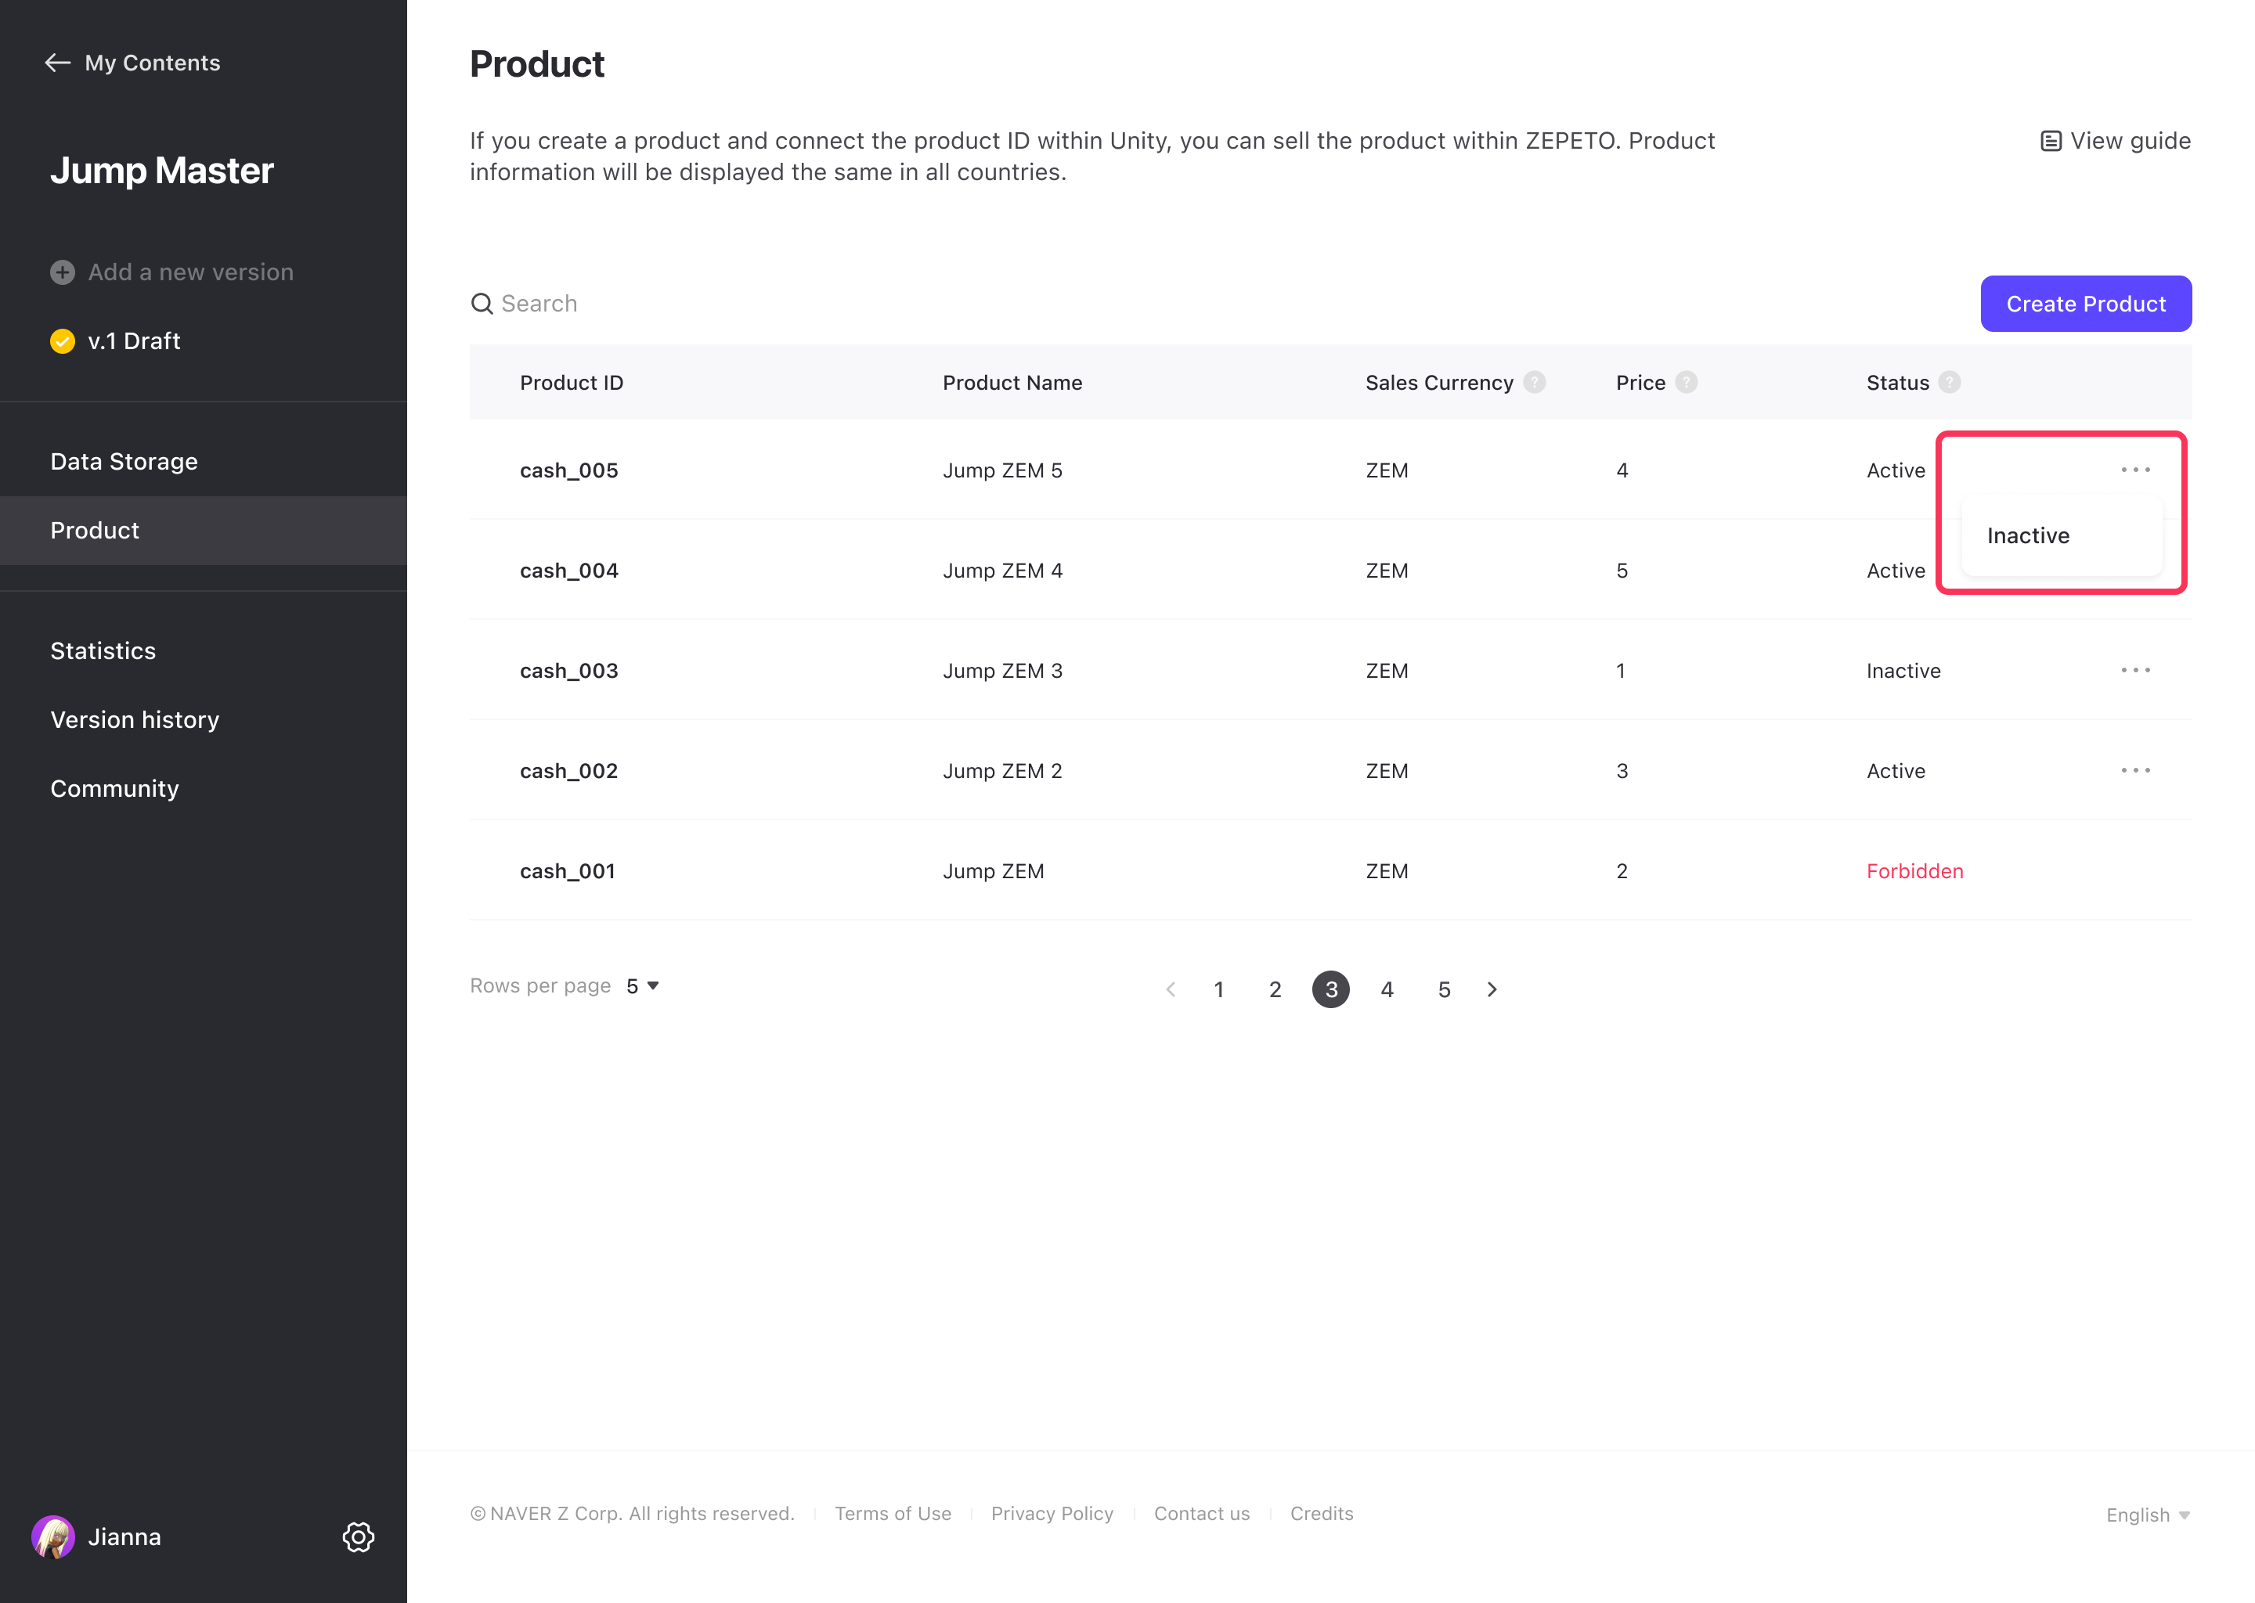Click the plus icon to add new version
The image size is (2255, 1603).
point(62,272)
